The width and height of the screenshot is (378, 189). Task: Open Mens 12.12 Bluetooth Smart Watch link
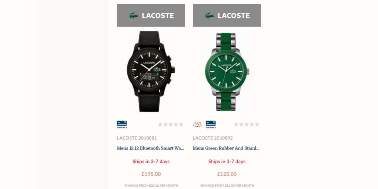click(x=151, y=148)
